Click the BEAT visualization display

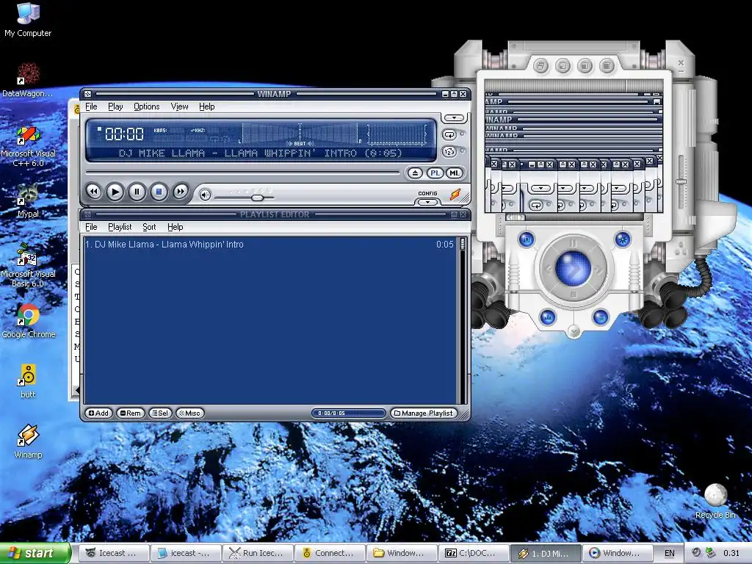click(x=300, y=134)
